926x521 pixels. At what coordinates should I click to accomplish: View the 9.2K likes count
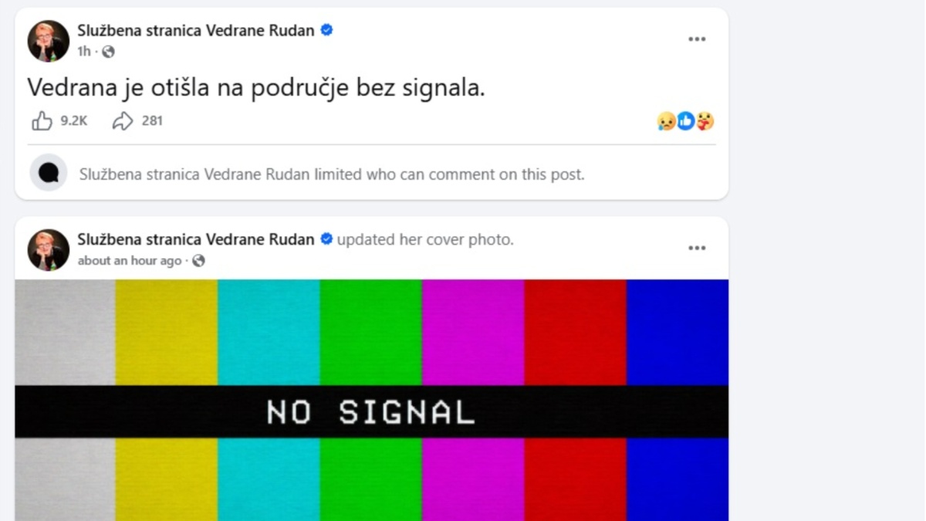(74, 120)
